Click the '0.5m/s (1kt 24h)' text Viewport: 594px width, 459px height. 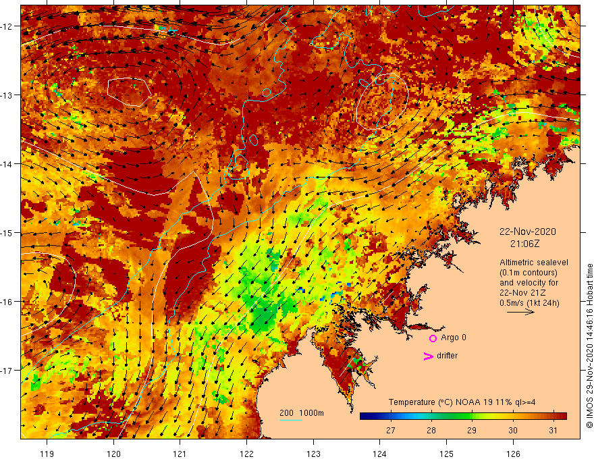[x=529, y=303]
